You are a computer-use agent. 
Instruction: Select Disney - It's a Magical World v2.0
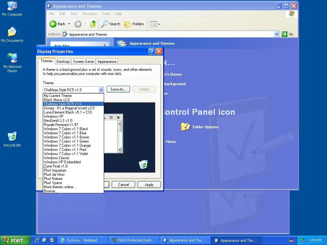point(73,108)
